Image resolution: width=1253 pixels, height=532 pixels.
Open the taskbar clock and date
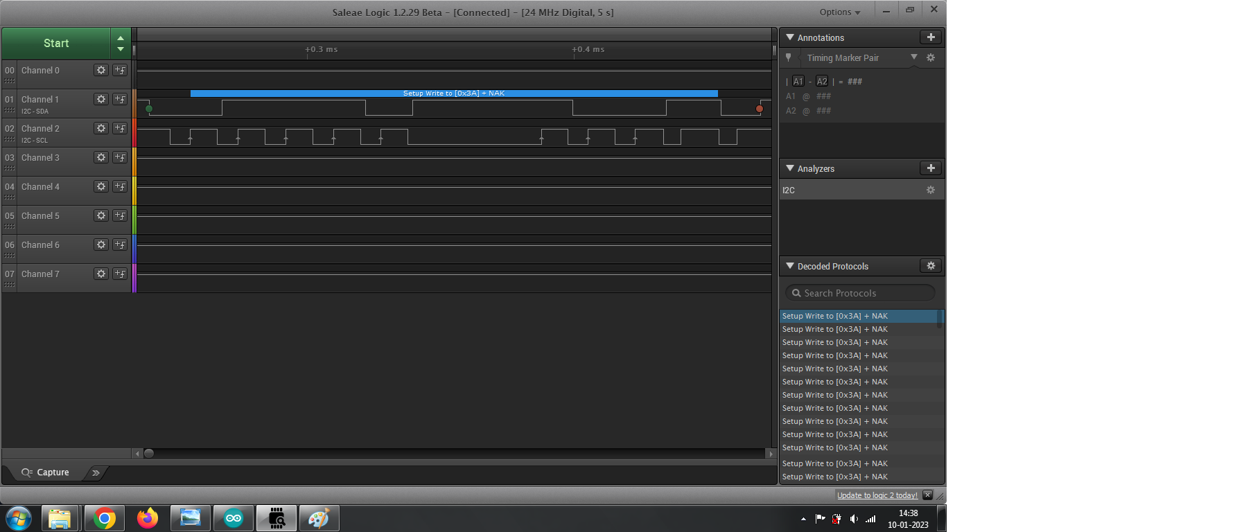[x=908, y=519]
